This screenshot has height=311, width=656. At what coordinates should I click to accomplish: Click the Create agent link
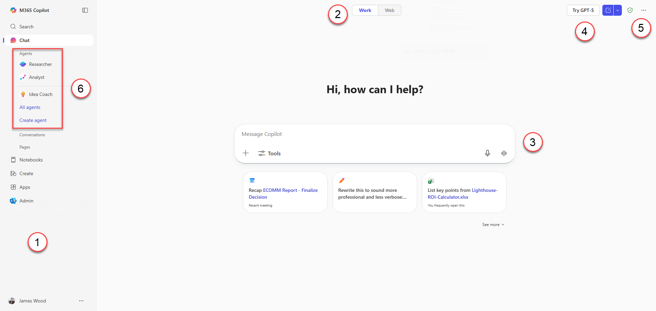point(33,120)
